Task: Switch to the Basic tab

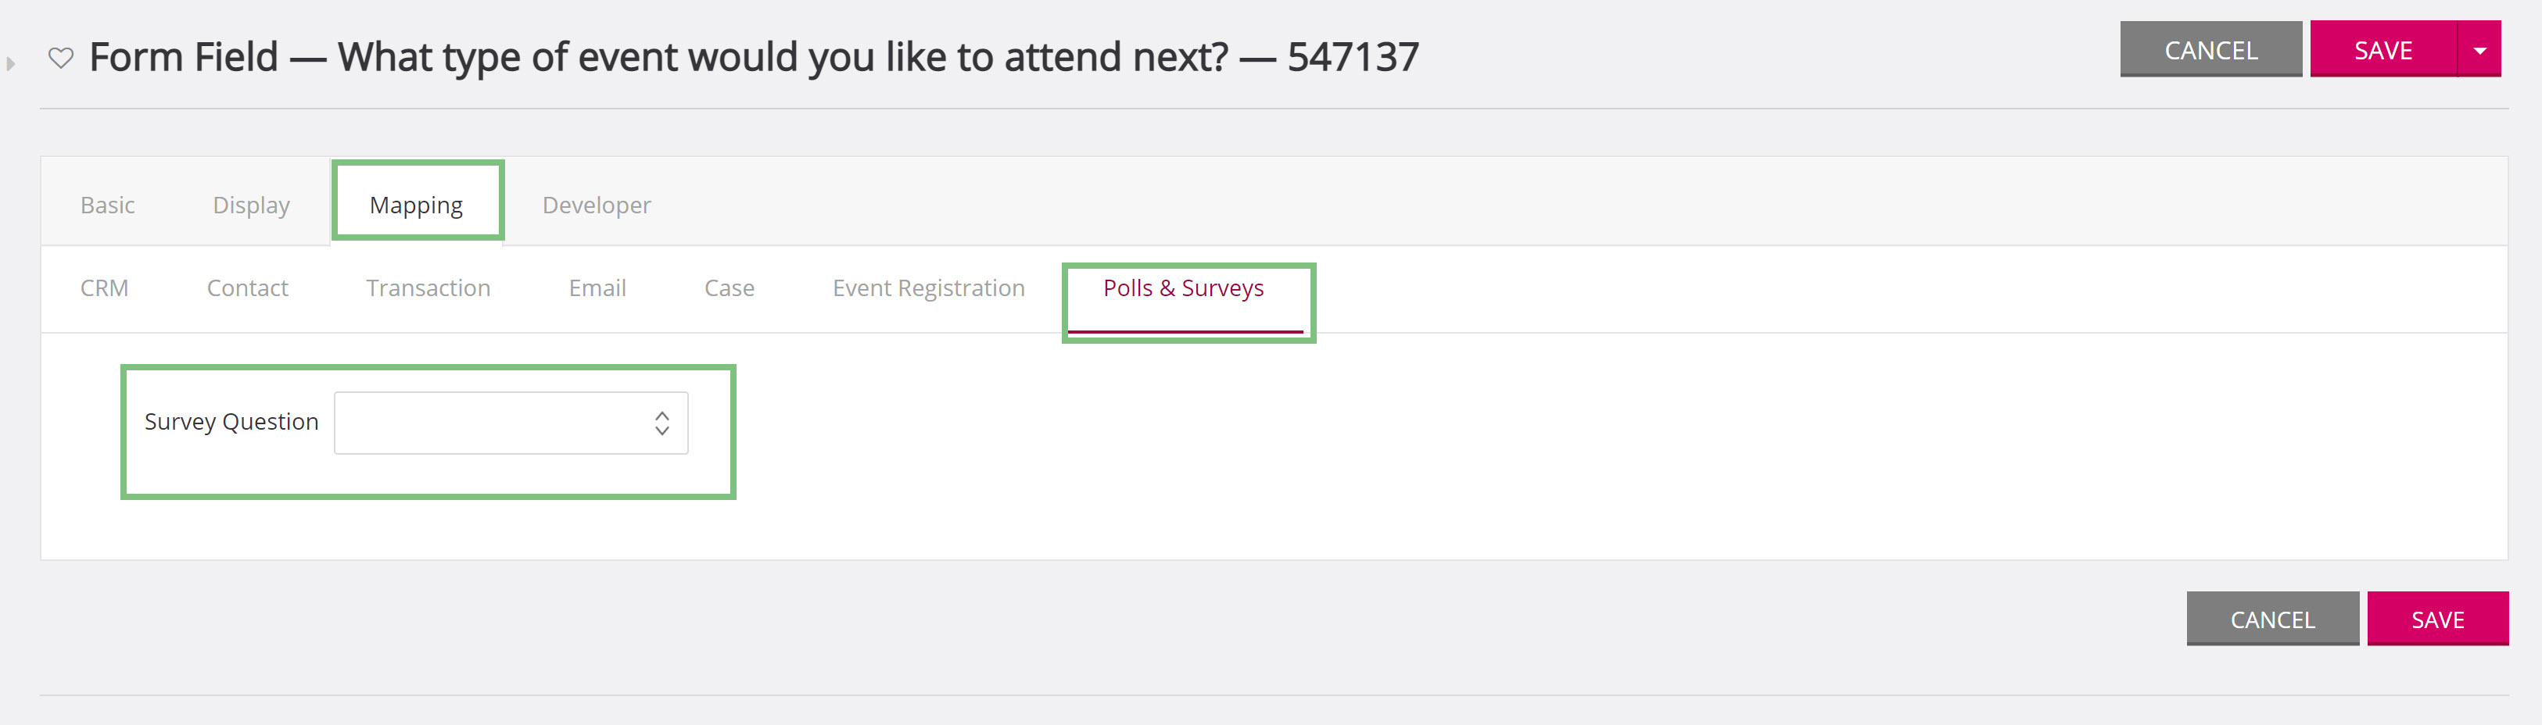Action: 108,204
